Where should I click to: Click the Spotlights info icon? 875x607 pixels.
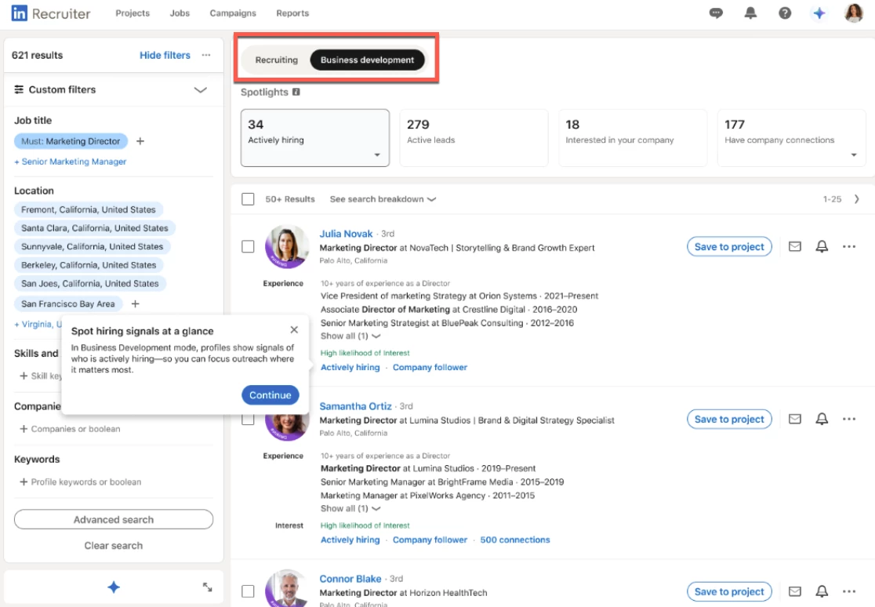point(296,92)
